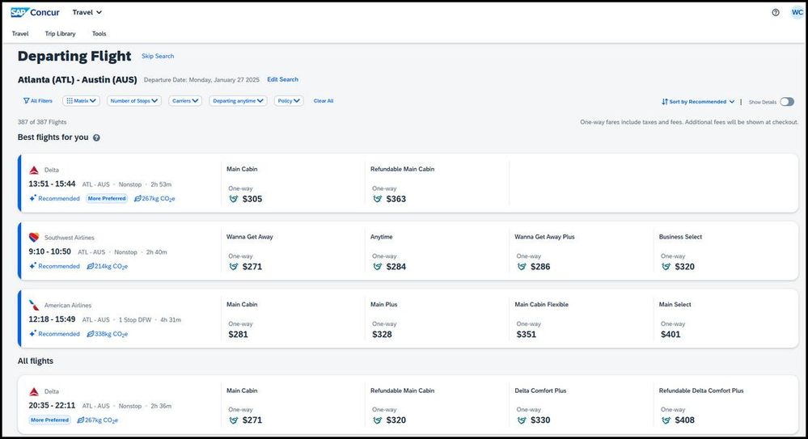The image size is (808, 439).
Task: Open the help question mark icon
Action: coord(776,12)
